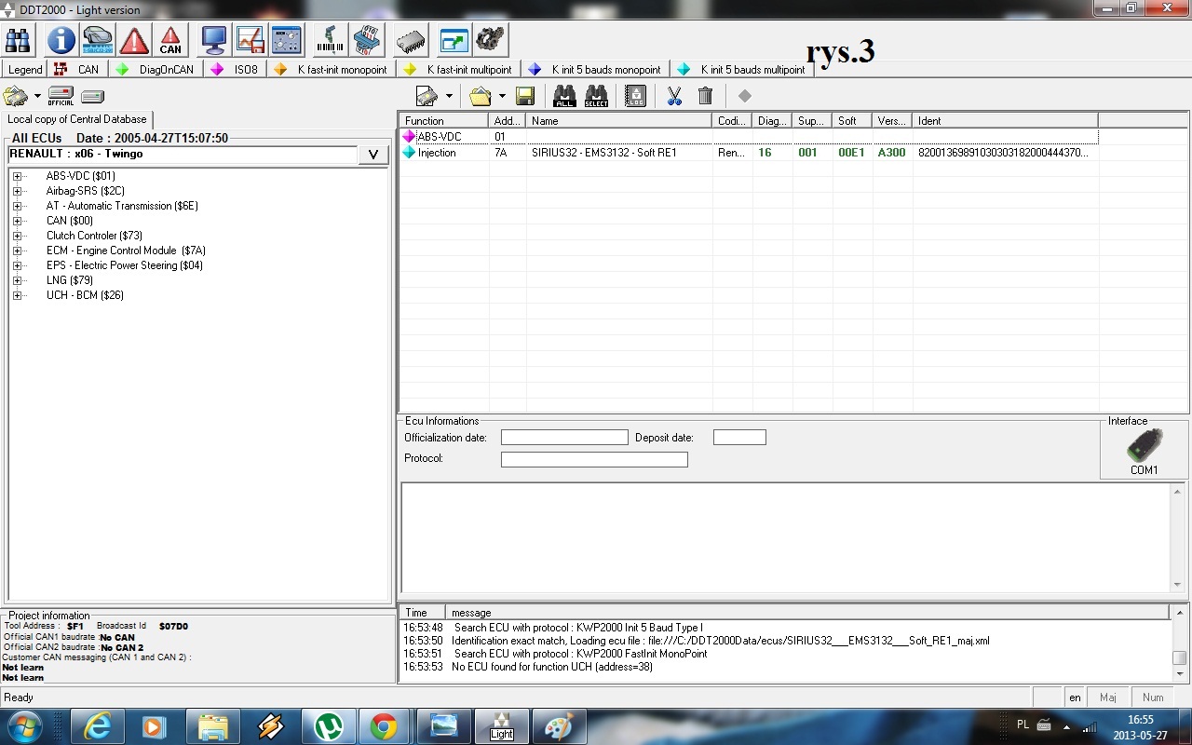Click the scan ALL binoculars icon

(x=564, y=96)
